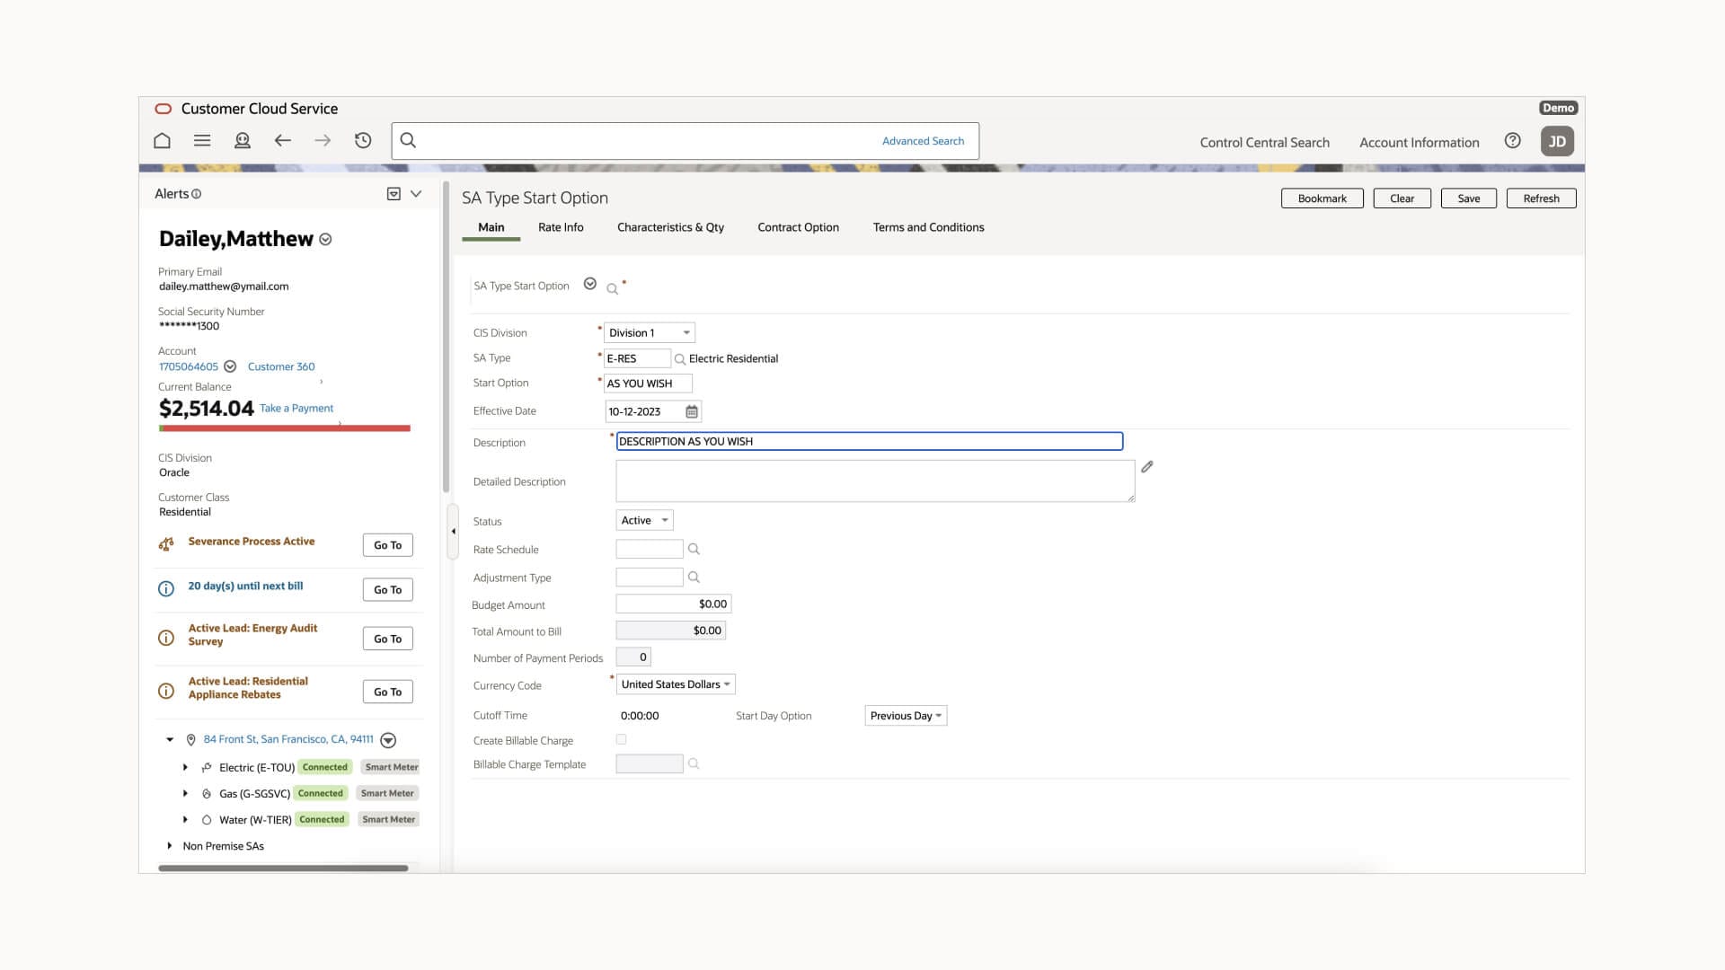Click the SA Type search magnifier
The height and width of the screenshot is (970, 1725).
680,359
